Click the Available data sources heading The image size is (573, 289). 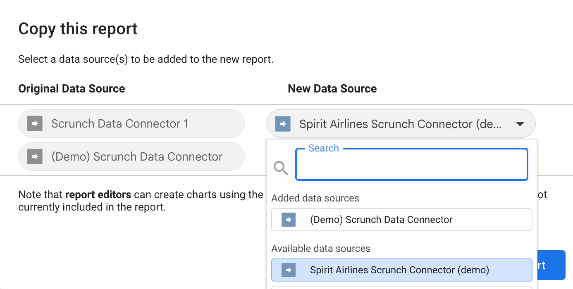[x=321, y=249]
